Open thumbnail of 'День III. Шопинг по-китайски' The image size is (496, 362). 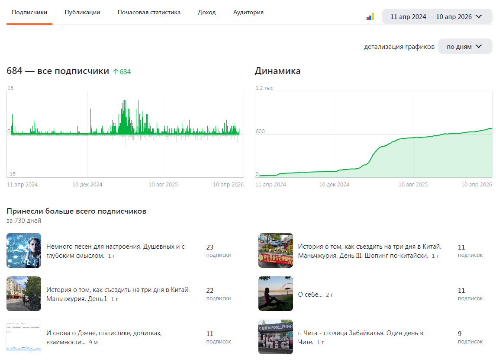pos(276,250)
